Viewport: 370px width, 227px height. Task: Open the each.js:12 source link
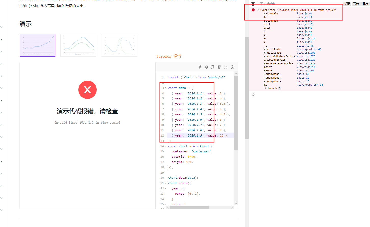(304, 17)
